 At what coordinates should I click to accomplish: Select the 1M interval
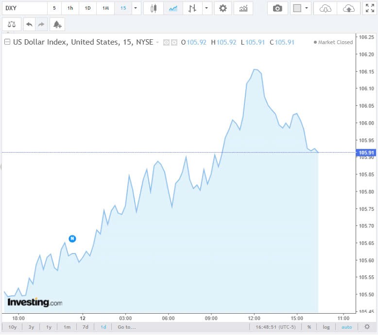[x=105, y=8]
